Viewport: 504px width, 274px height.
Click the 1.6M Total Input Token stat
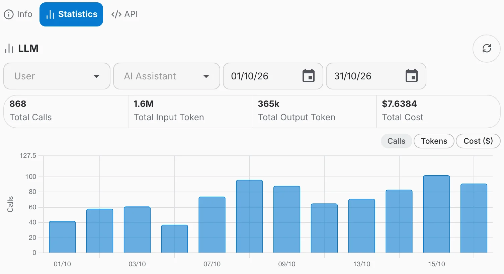pos(190,112)
